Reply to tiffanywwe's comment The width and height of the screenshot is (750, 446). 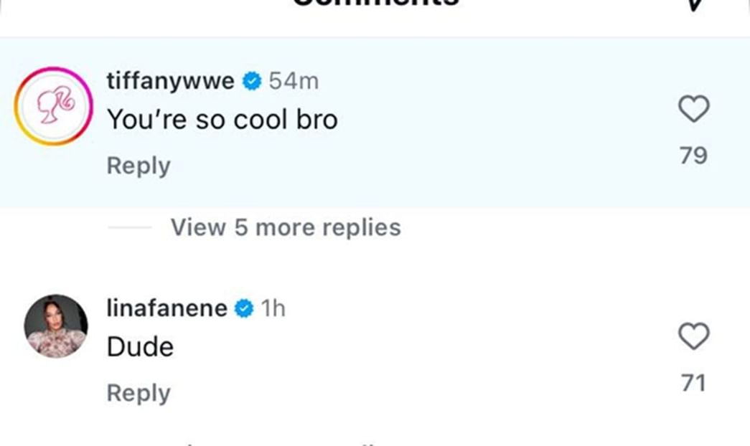pyautogui.click(x=139, y=166)
